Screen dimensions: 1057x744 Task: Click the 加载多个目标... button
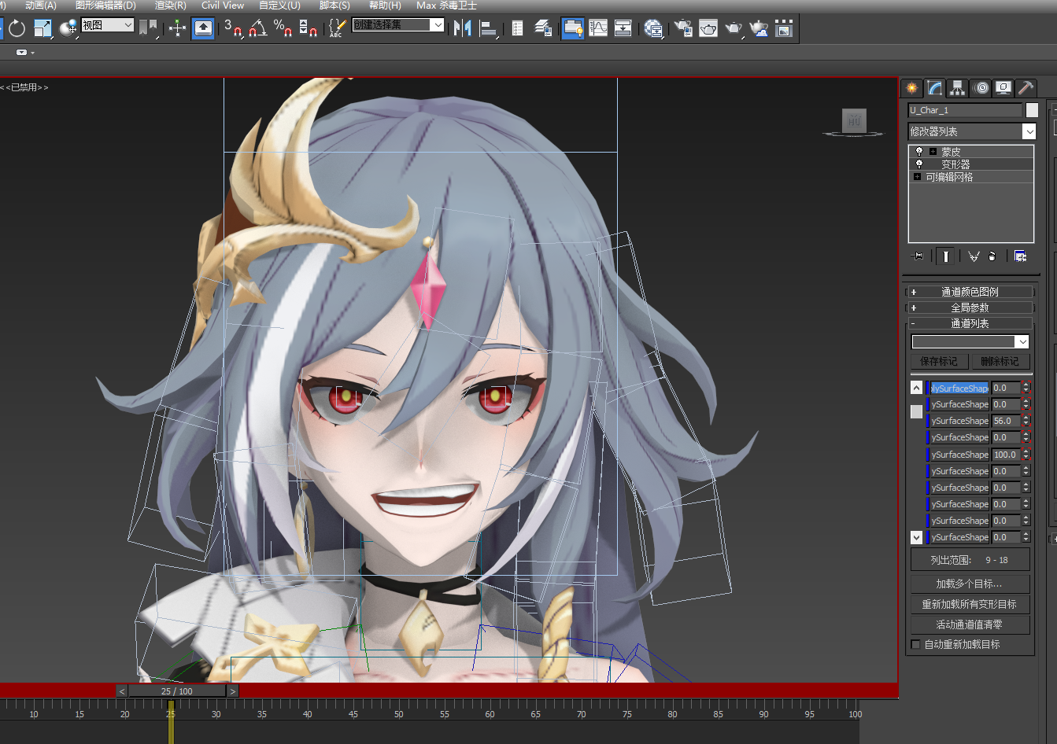970,584
